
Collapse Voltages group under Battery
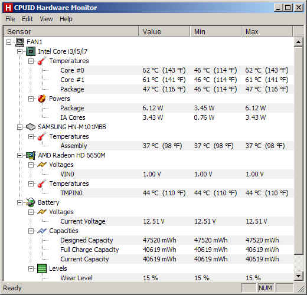pos(31,212)
